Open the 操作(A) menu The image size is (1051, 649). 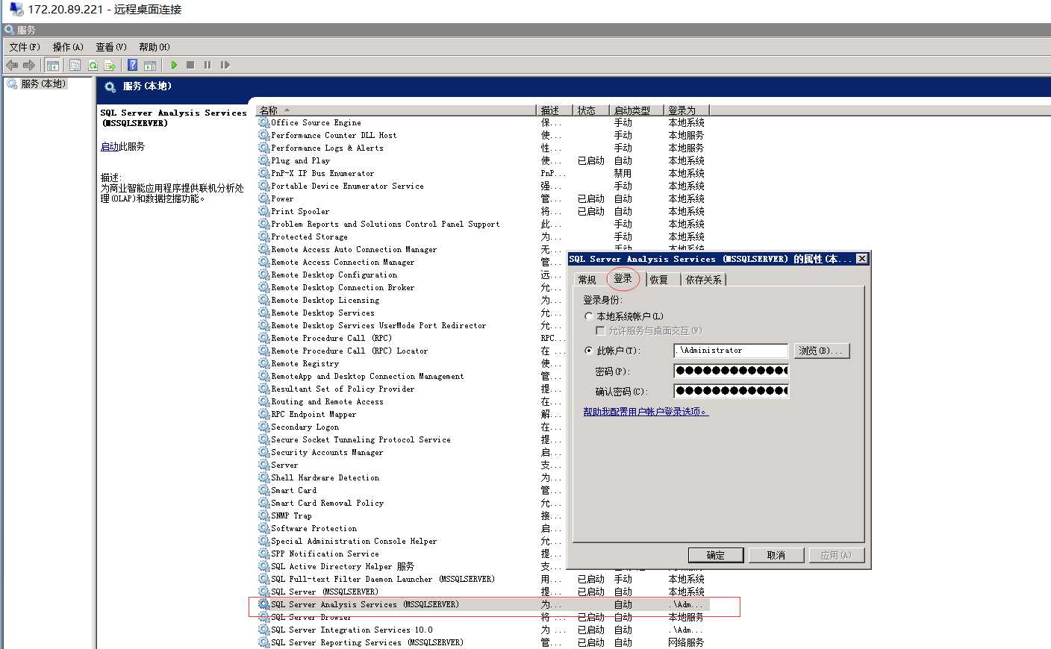pos(68,47)
